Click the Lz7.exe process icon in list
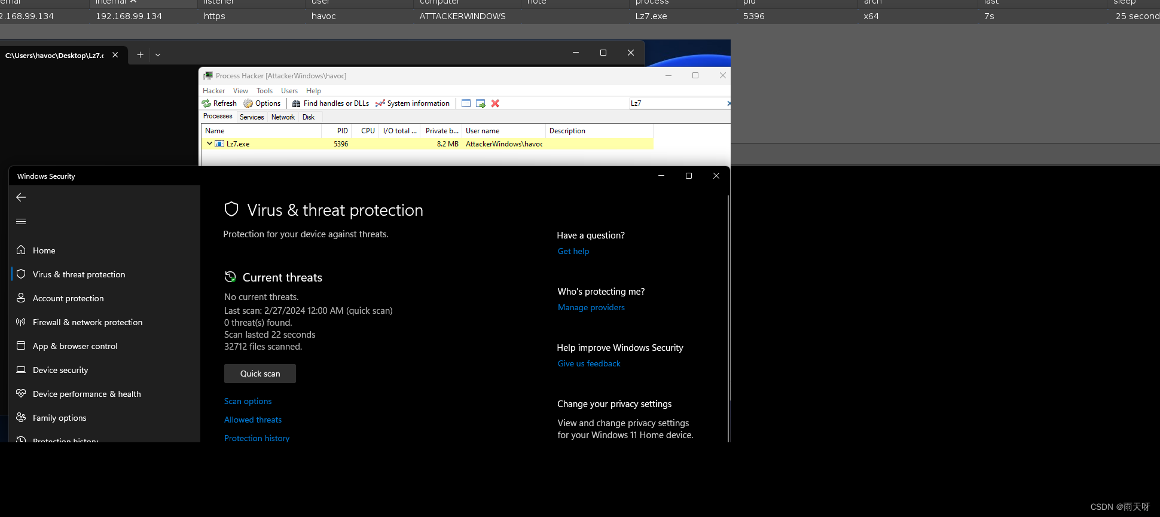This screenshot has height=517, width=1160. pos(219,144)
